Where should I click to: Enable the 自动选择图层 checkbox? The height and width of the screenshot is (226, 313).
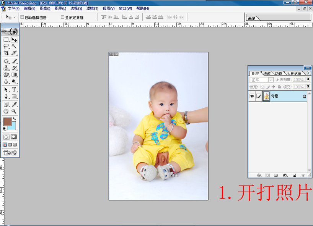pos(22,17)
